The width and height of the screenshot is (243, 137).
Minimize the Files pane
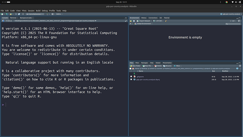click(x=237, y=63)
